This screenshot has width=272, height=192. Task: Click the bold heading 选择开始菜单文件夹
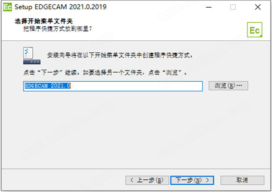tap(44, 21)
